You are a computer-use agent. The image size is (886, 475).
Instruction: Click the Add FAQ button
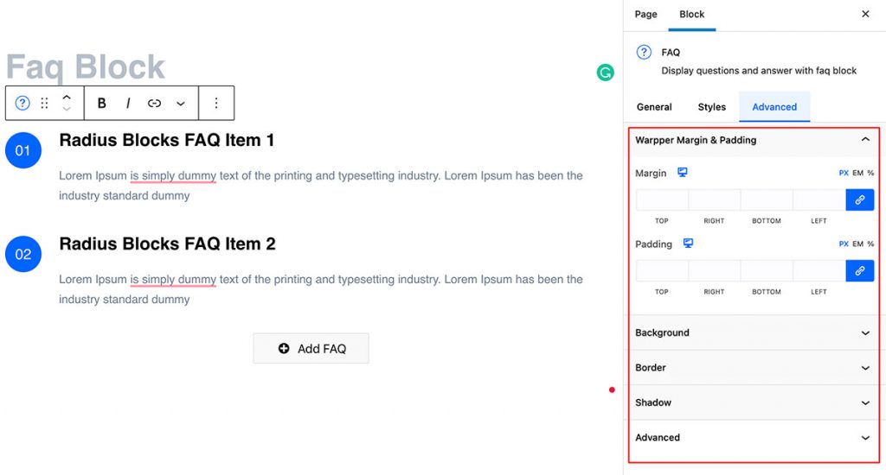(x=311, y=349)
